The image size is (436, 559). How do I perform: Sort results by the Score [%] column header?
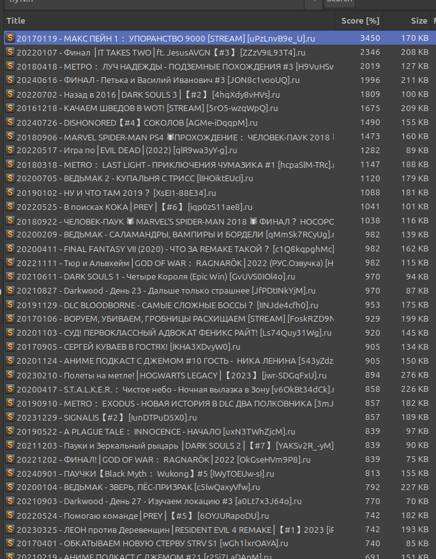[x=359, y=20]
